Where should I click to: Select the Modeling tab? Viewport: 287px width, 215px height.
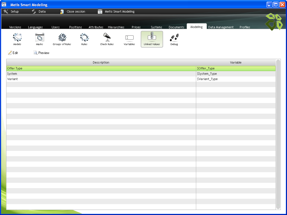(x=196, y=27)
